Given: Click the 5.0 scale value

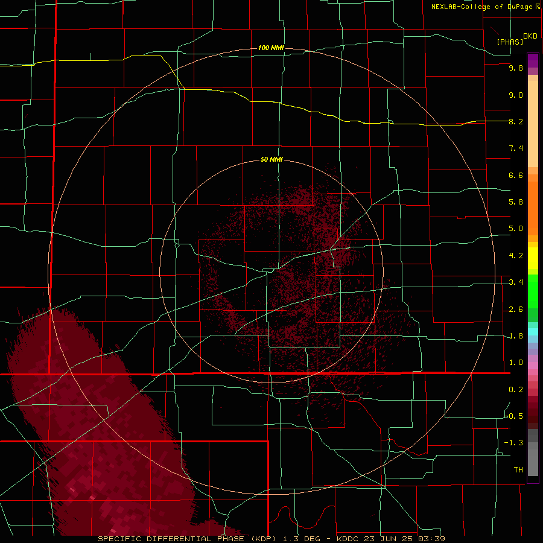Looking at the screenshot, I should [516, 229].
